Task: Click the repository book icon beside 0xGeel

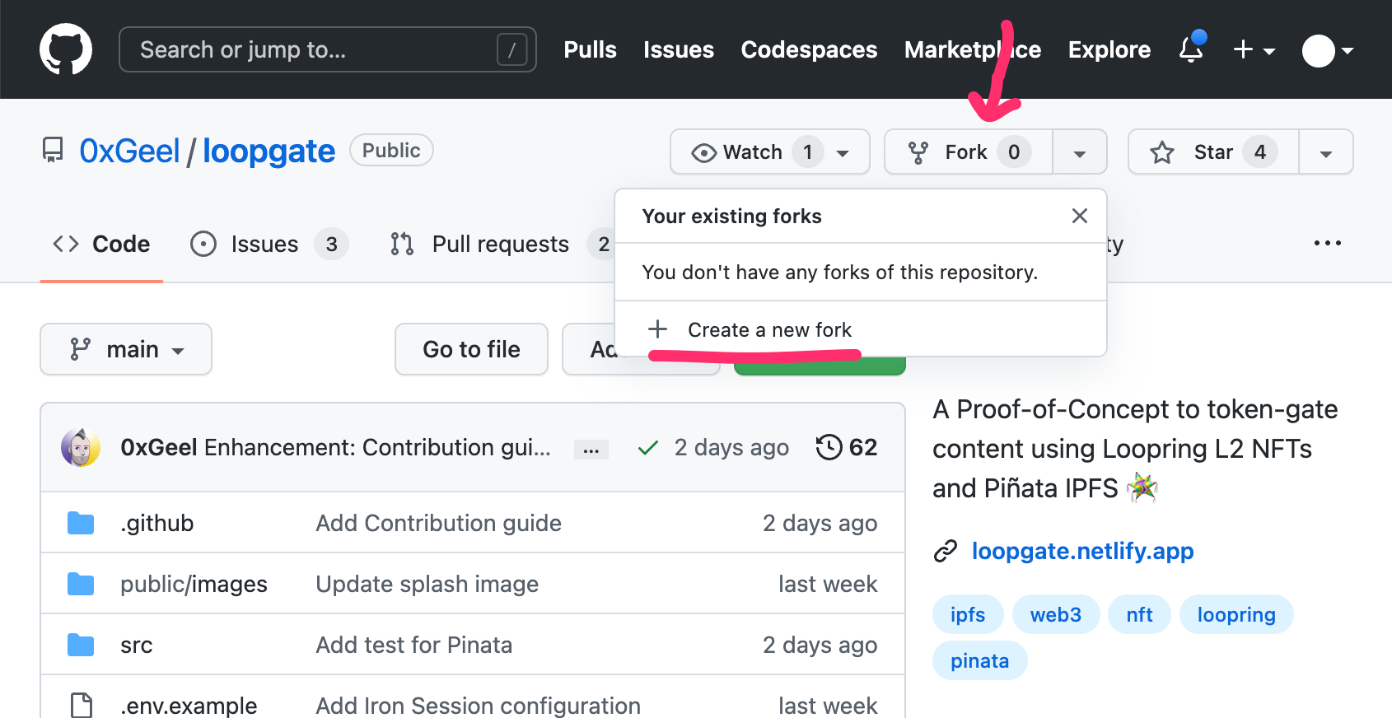Action: click(53, 151)
